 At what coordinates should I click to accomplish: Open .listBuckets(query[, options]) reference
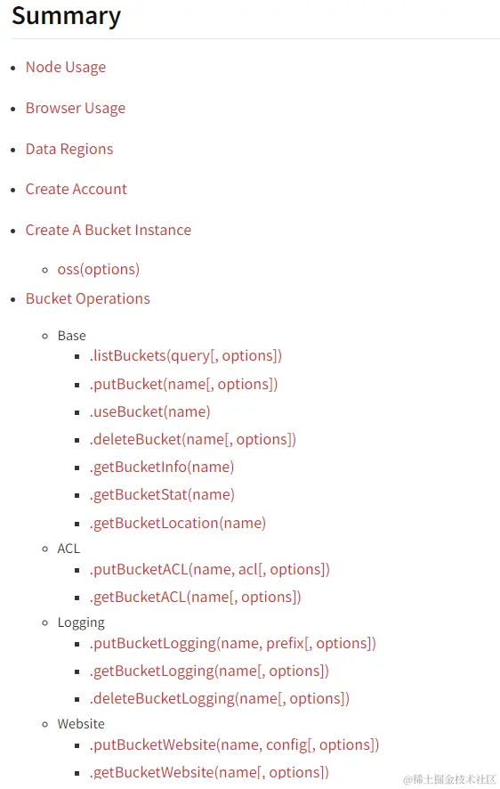pyautogui.click(x=185, y=356)
